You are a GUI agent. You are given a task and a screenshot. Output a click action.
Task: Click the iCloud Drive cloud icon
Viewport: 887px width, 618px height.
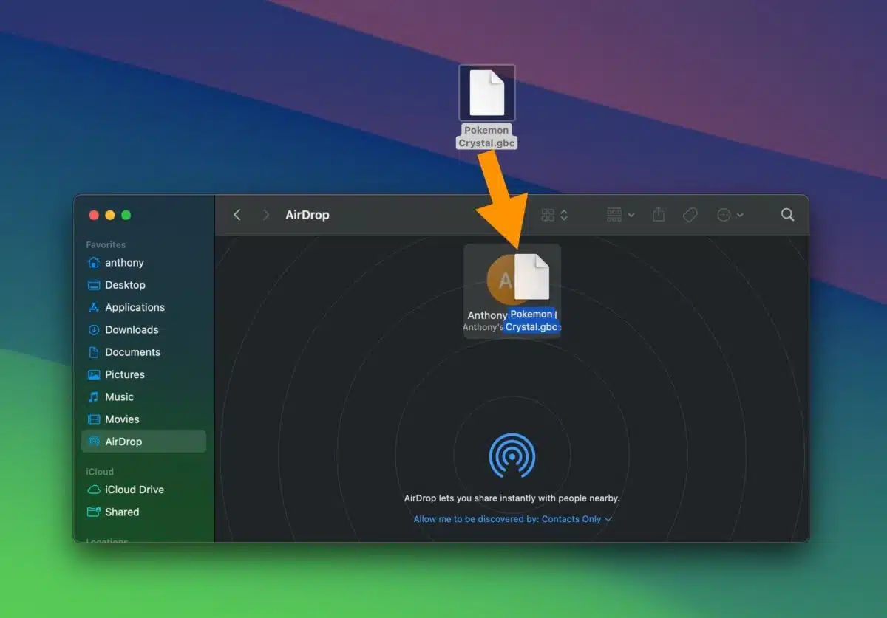tap(93, 490)
